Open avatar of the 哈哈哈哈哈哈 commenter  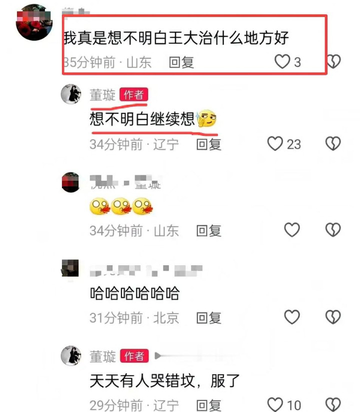70,268
